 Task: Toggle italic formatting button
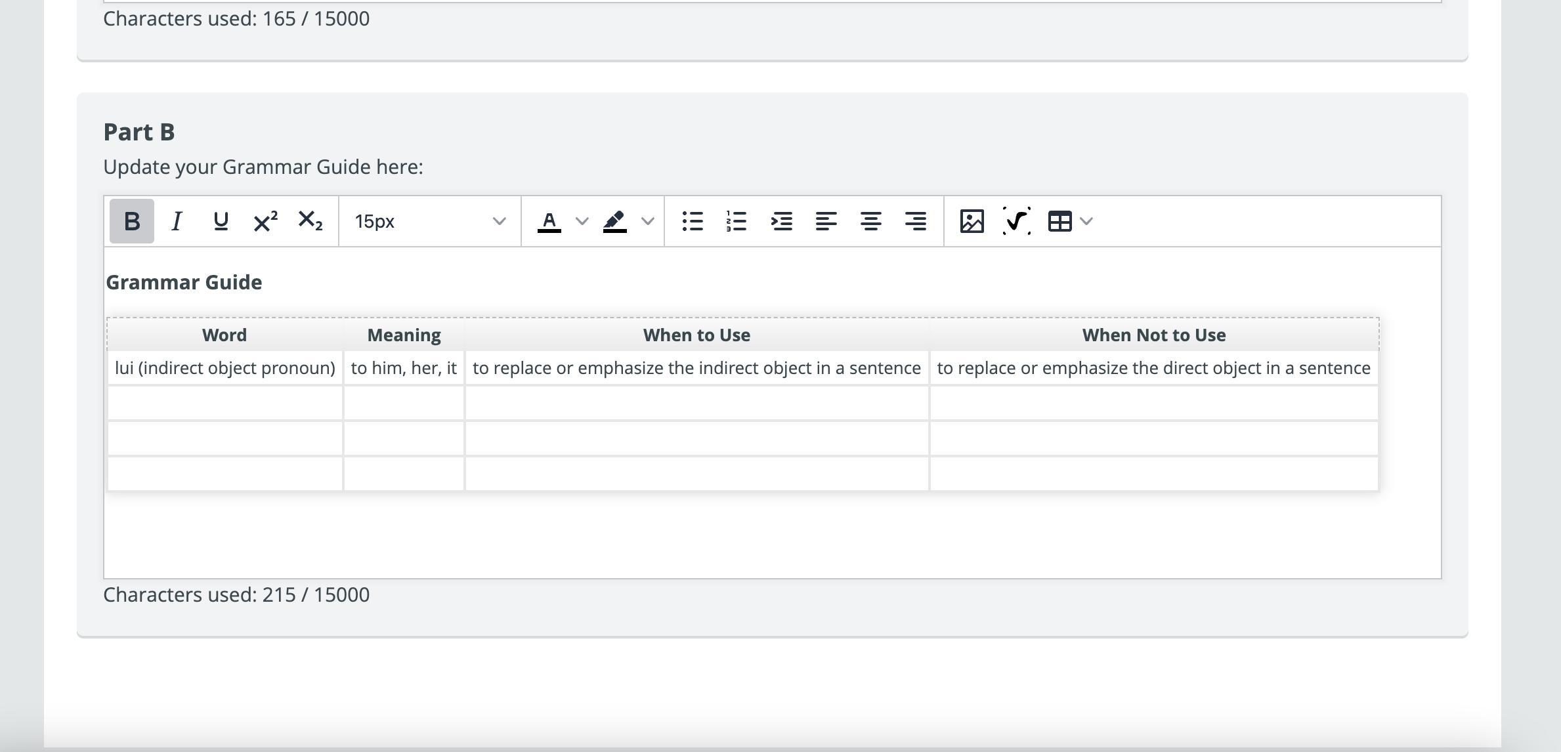point(176,221)
